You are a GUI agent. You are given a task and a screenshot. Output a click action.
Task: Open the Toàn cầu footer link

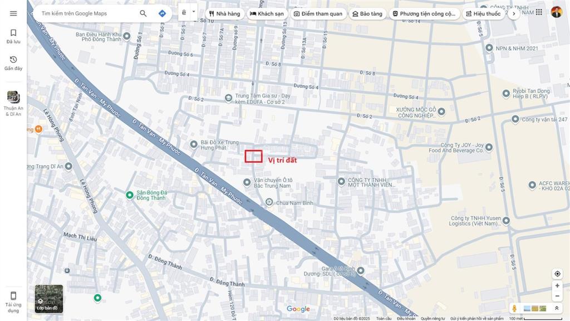(384, 318)
